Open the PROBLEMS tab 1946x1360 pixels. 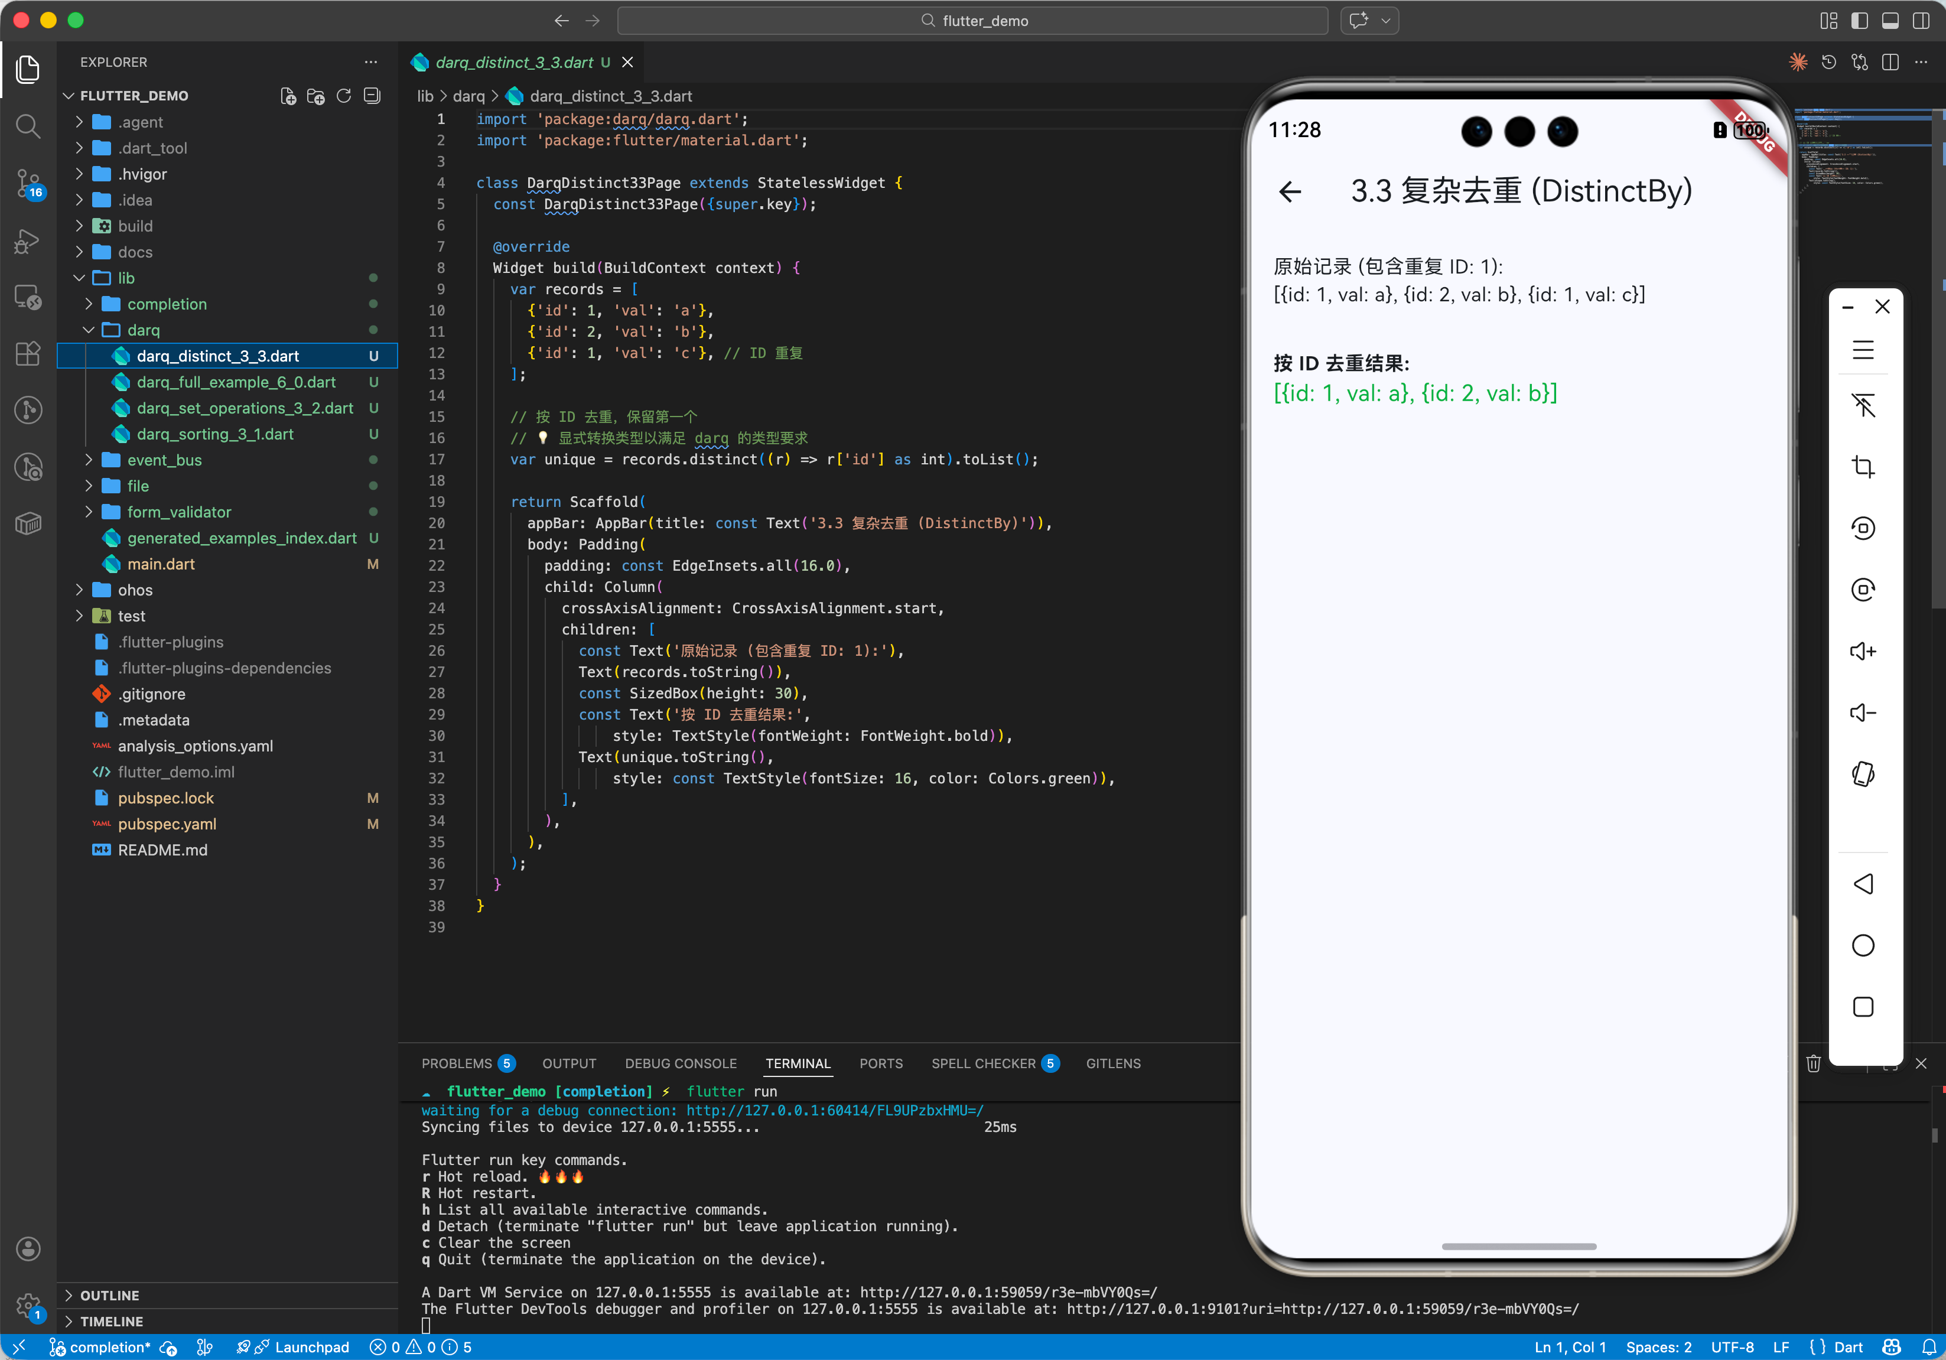(x=457, y=1063)
